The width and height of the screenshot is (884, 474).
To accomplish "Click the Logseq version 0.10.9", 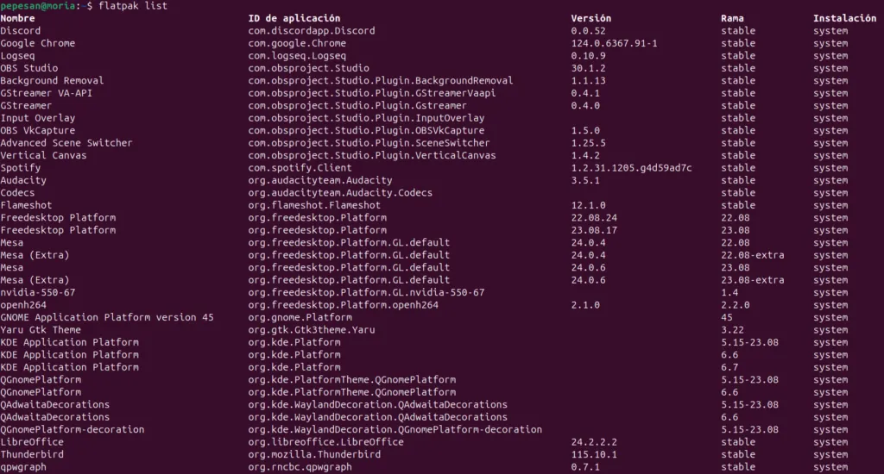I will 588,56.
